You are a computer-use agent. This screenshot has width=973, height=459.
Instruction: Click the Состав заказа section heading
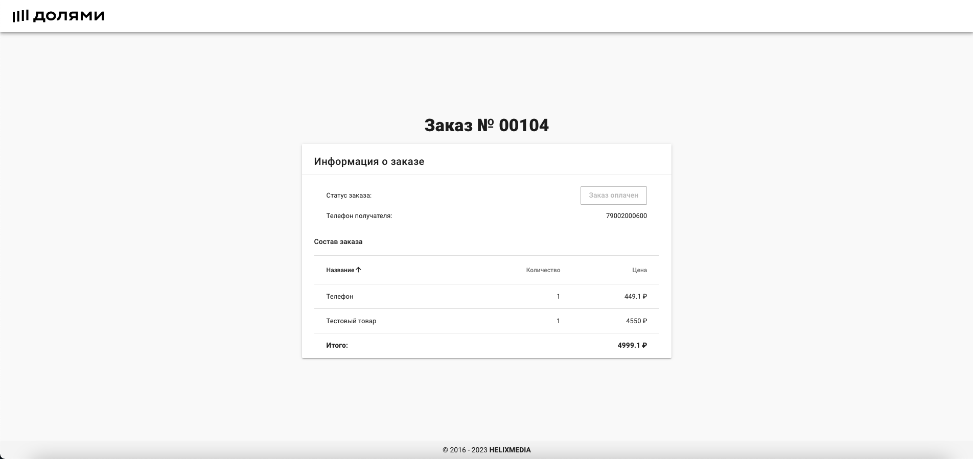[x=338, y=242]
